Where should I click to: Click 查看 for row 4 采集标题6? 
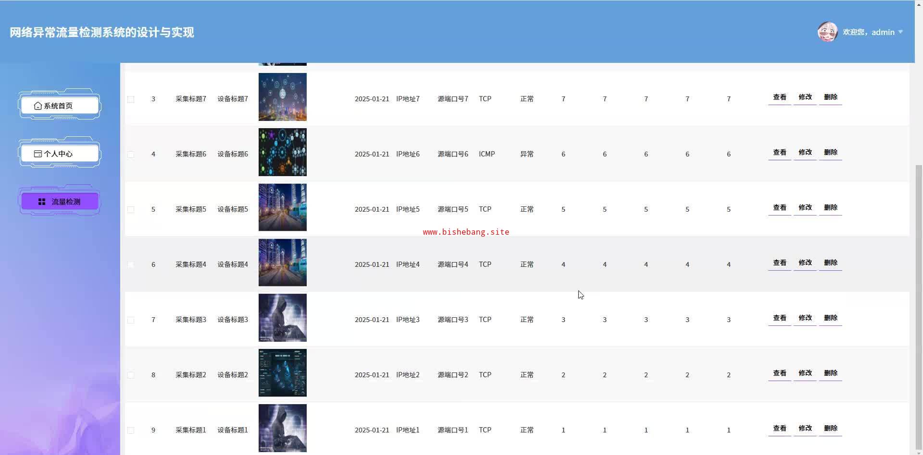tap(780, 152)
